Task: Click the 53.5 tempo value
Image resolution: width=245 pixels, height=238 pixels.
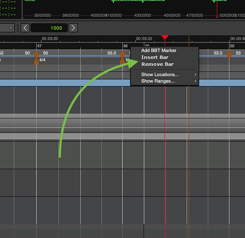Action: (218, 53)
